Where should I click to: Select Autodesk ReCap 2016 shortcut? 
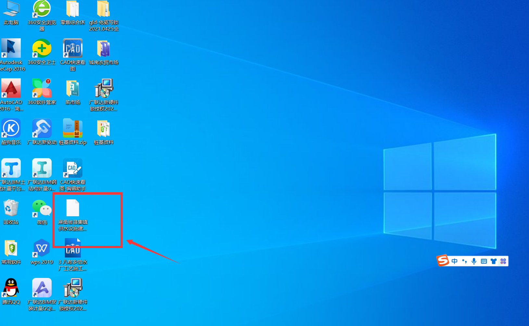11,55
